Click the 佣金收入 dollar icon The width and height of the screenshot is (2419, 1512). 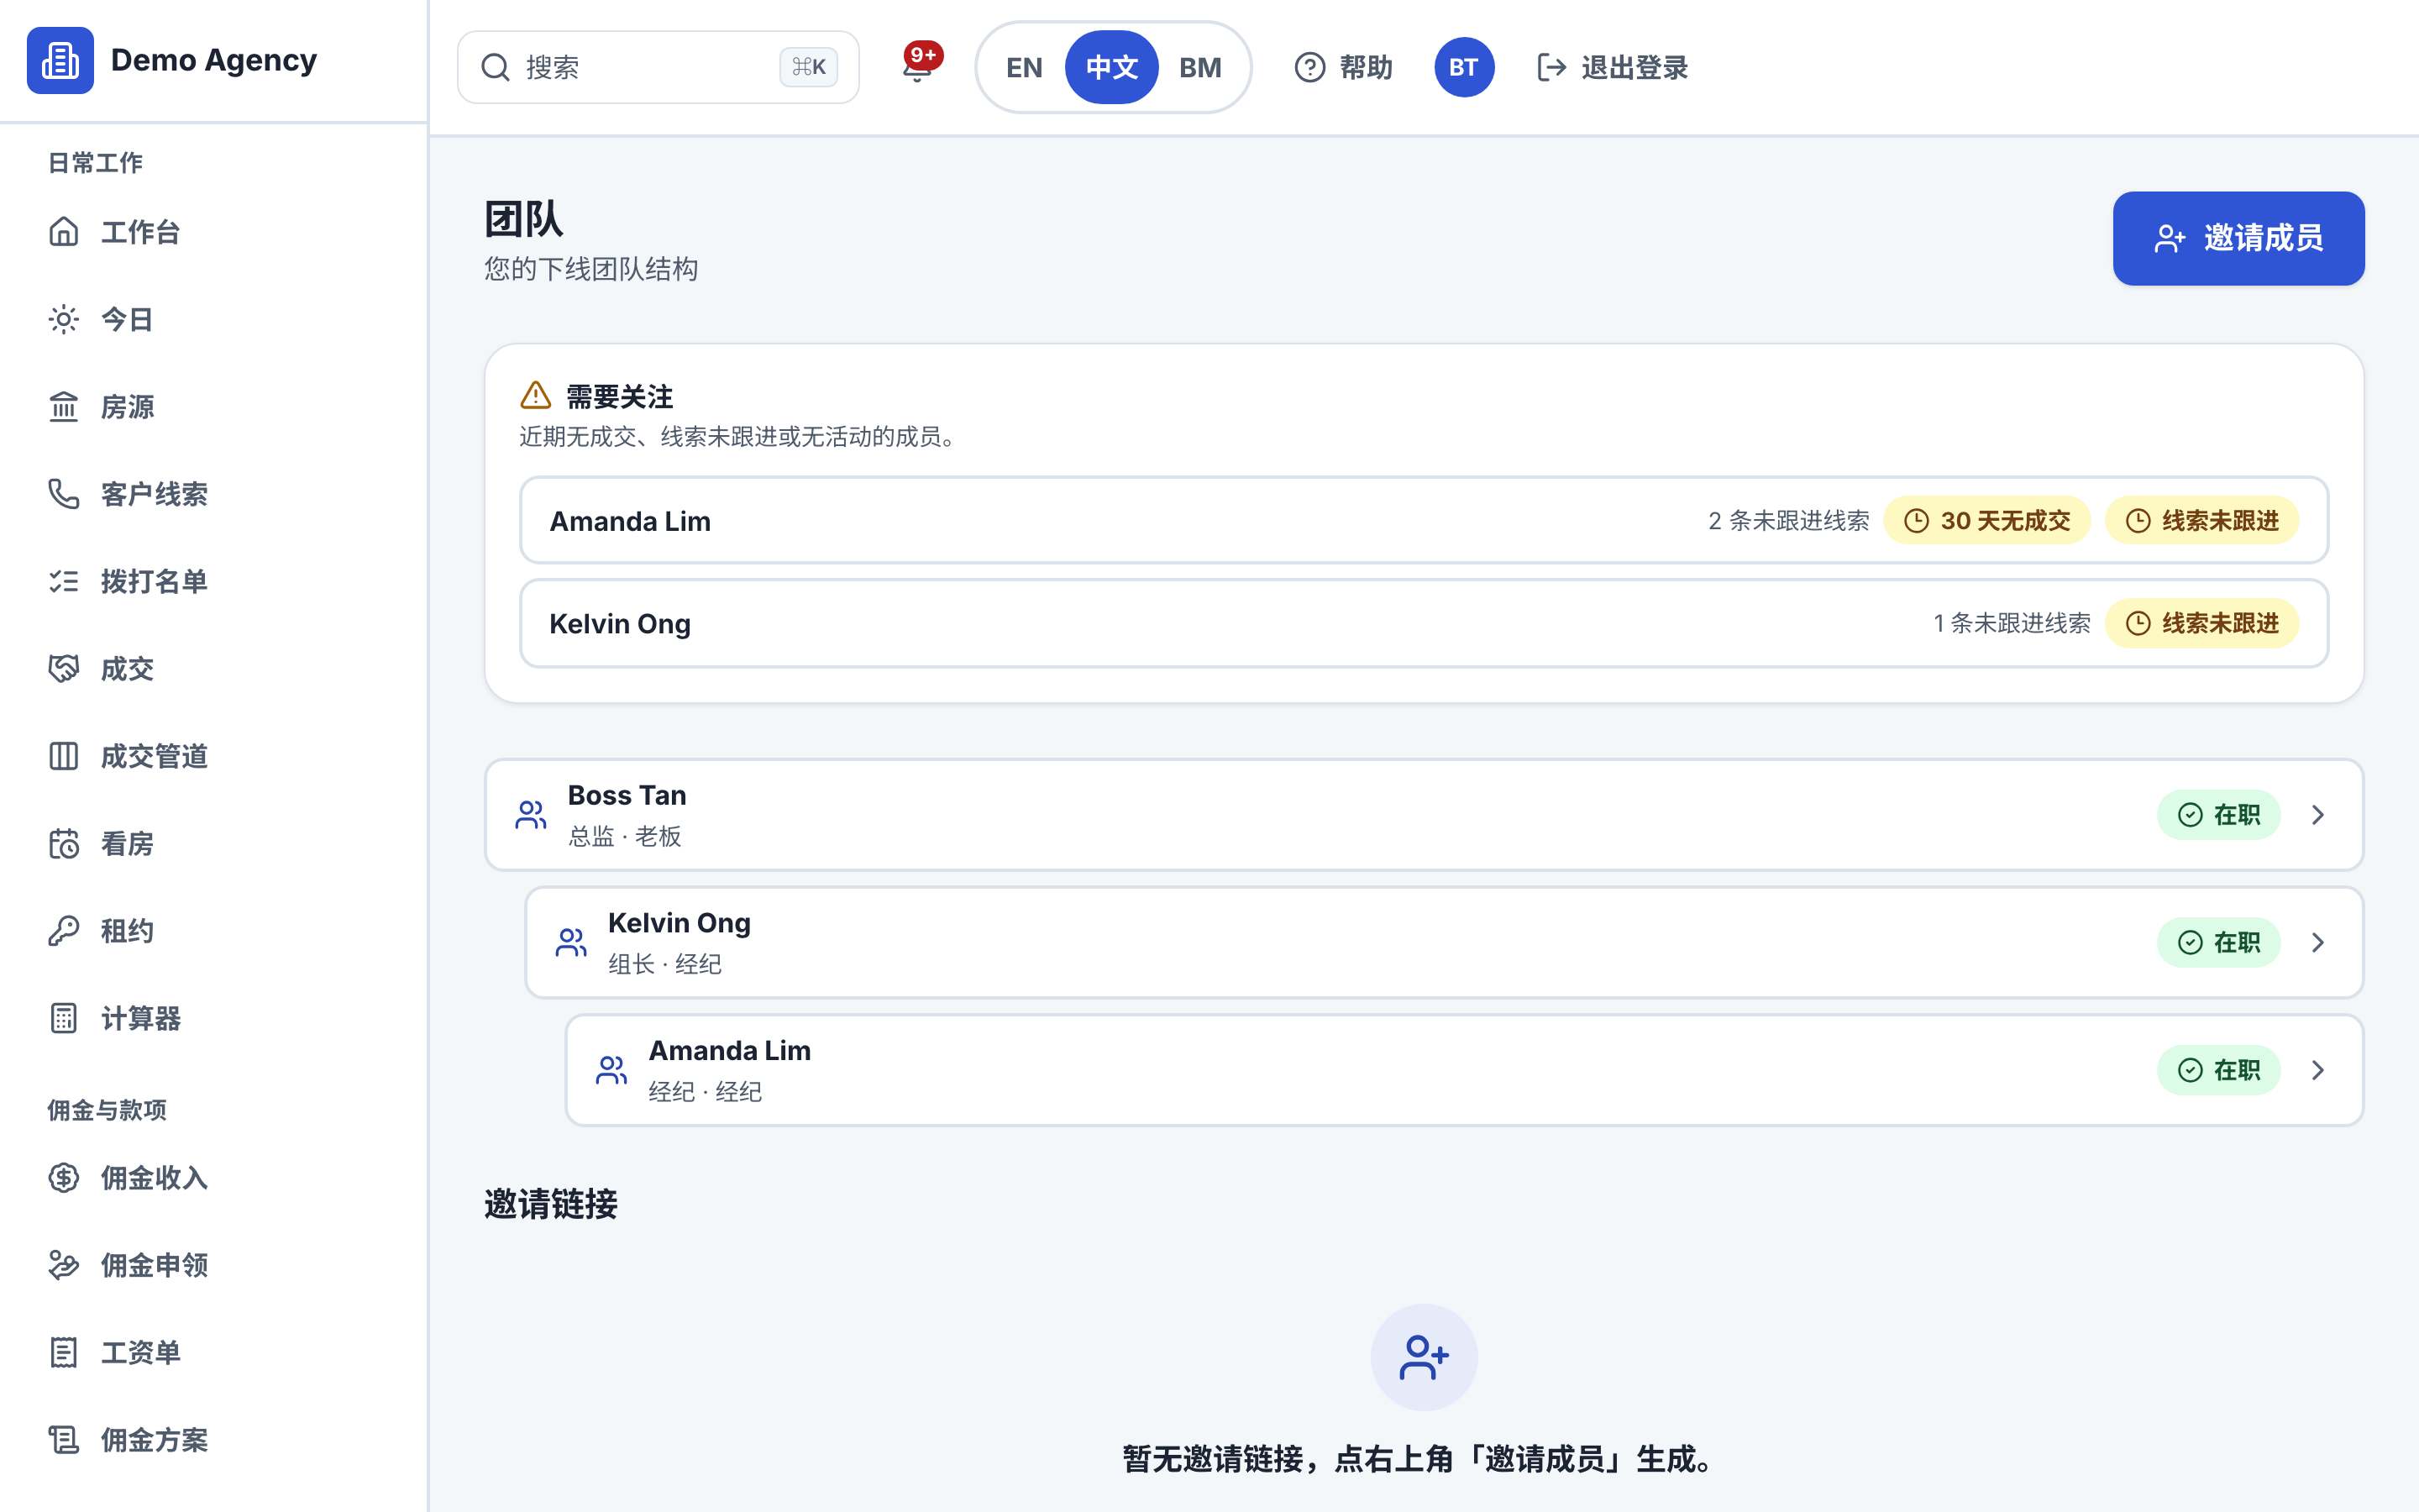point(64,1178)
